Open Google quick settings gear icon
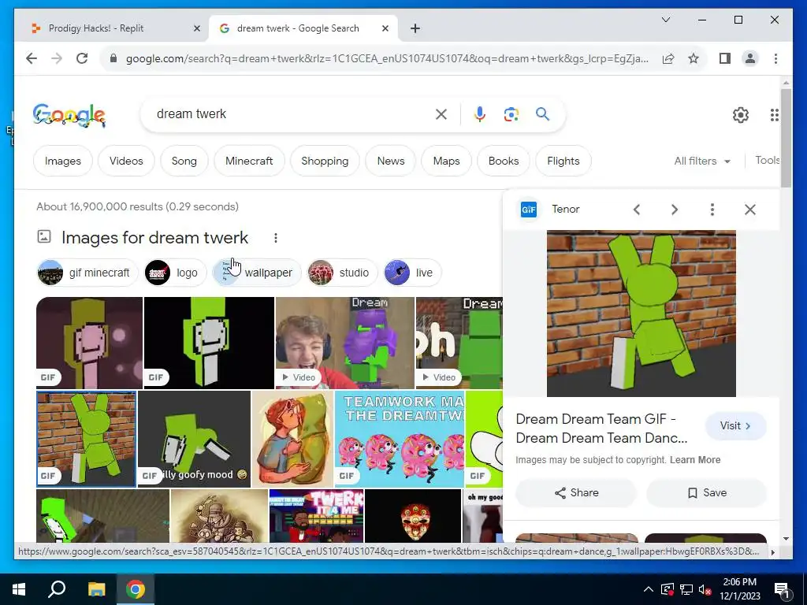This screenshot has width=807, height=605. (741, 115)
